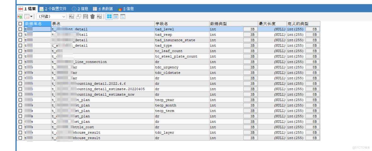Open the 1 结果 tab
The width and height of the screenshot is (372, 151).
pyautogui.click(x=27, y=9)
